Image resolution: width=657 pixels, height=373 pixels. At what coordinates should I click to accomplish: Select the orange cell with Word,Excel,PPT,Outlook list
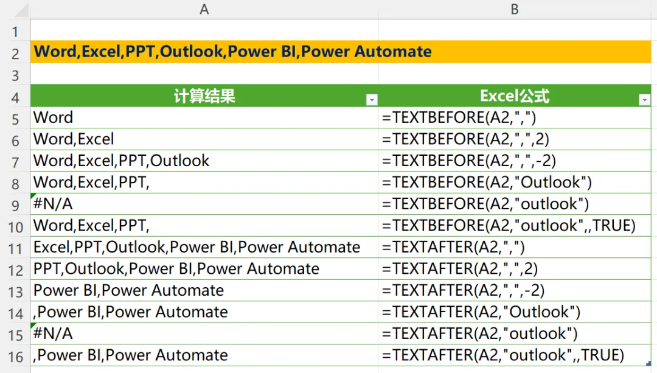pyautogui.click(x=341, y=52)
